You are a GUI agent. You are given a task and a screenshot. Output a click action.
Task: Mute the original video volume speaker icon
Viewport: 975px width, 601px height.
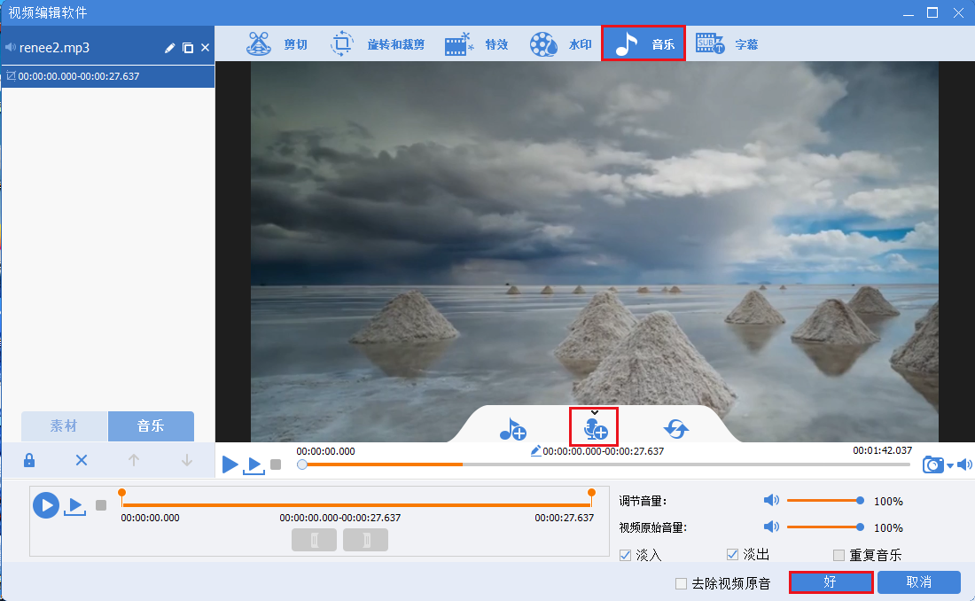(771, 527)
